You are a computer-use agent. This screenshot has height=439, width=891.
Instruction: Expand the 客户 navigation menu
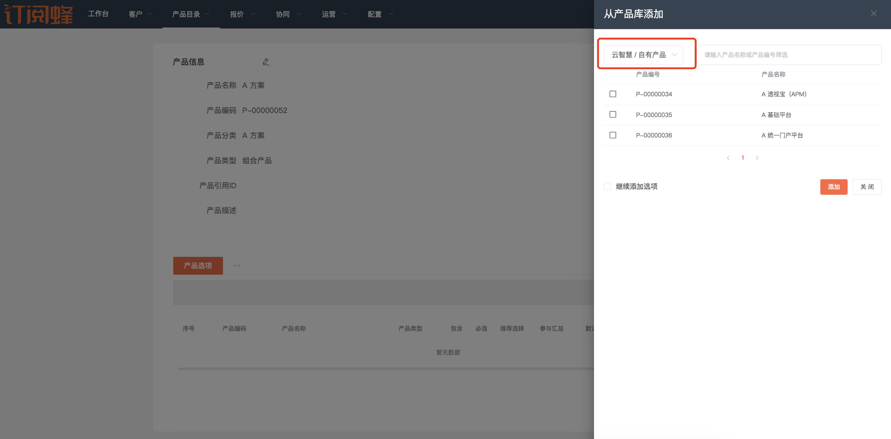(140, 14)
